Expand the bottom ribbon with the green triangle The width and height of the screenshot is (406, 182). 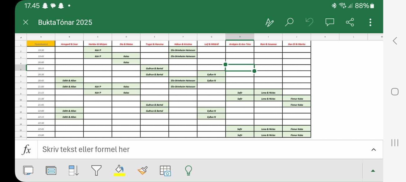tap(373, 170)
